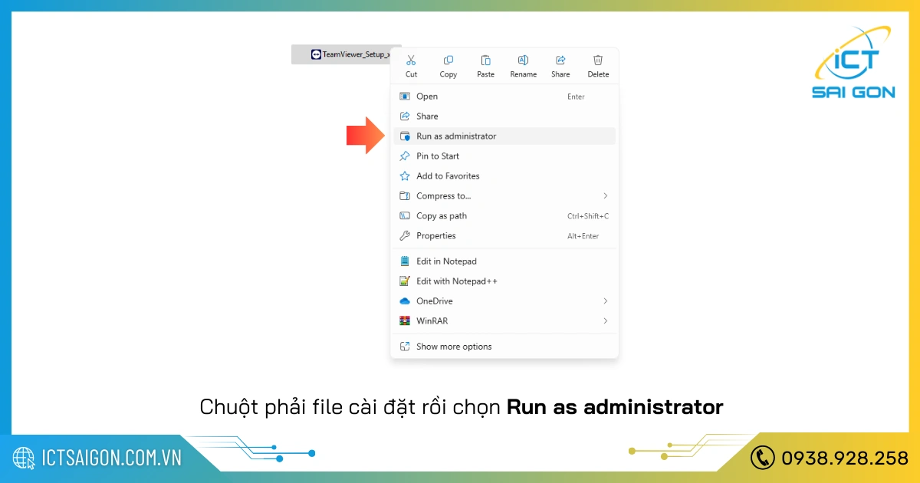Click the icon beside Copy as path

tap(405, 216)
